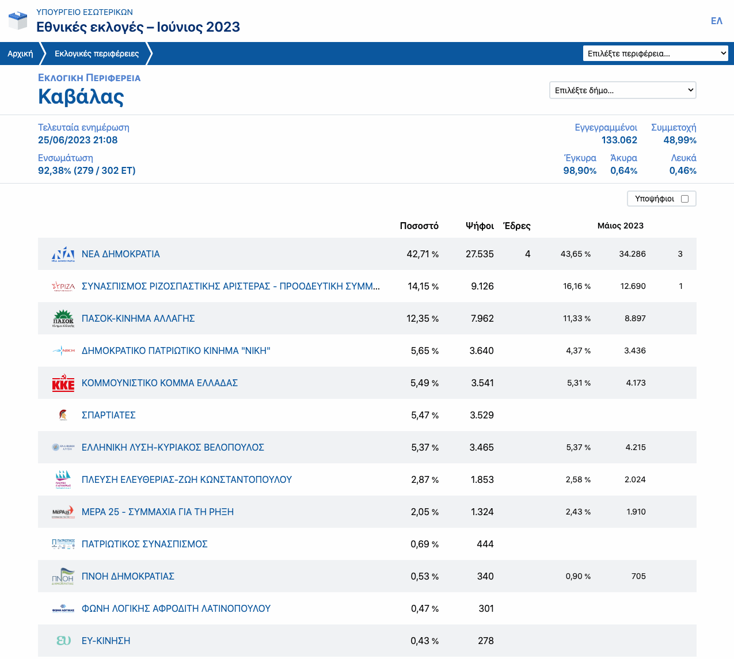Screen dimensions: 734x659
Task: Click the valid votes value 98,90%
Action: pos(580,170)
